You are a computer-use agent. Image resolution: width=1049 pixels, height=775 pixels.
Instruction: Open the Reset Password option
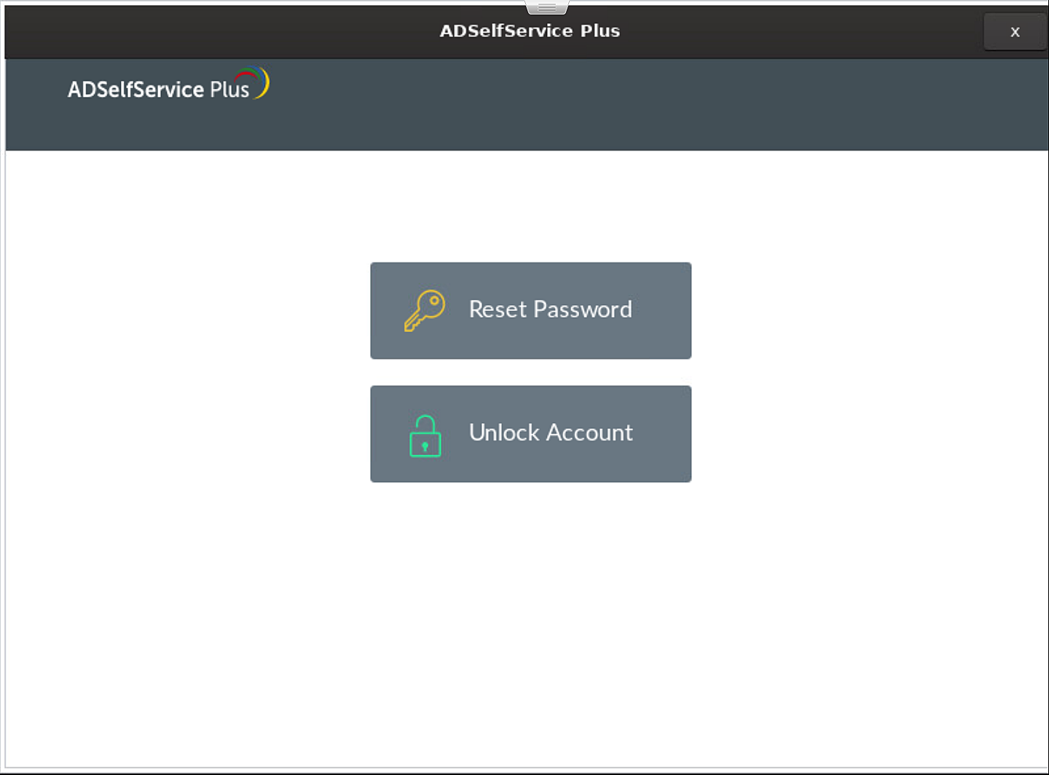click(530, 310)
